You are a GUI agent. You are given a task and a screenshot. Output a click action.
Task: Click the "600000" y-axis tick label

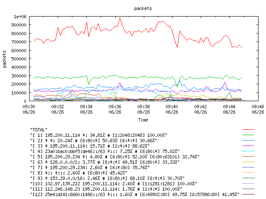click(19, 51)
